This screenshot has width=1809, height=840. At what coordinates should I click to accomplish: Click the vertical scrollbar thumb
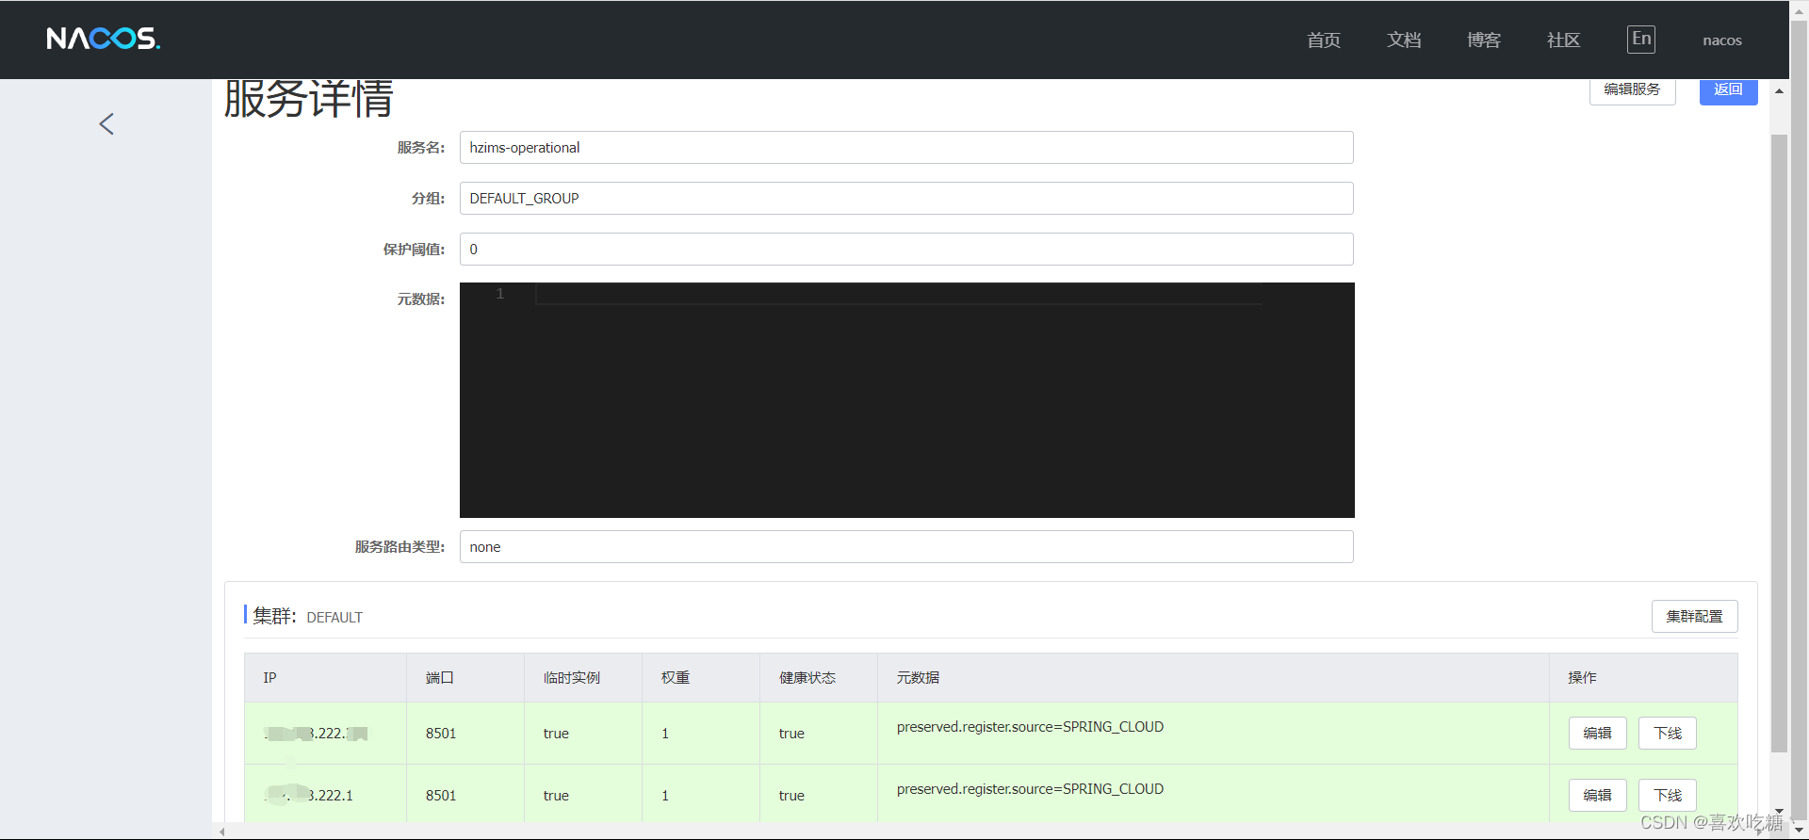[1779, 443]
